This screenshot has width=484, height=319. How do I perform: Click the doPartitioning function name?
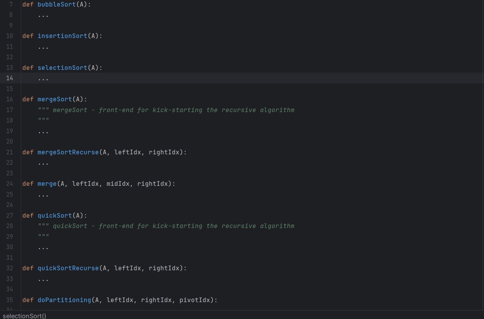(64, 300)
